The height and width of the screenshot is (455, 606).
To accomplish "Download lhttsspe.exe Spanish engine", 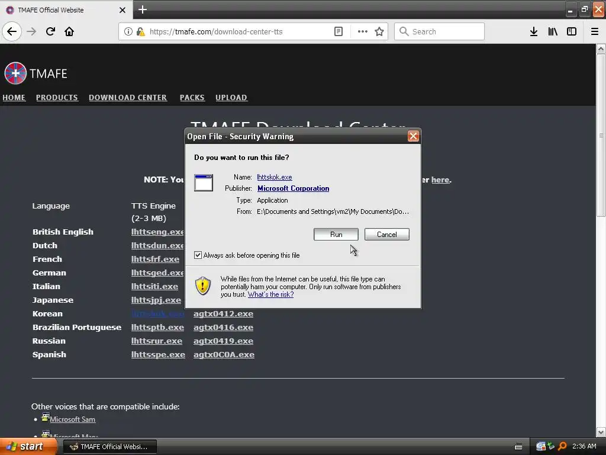I will point(158,355).
